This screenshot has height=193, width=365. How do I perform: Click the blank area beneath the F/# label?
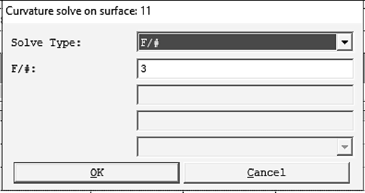point(70,108)
